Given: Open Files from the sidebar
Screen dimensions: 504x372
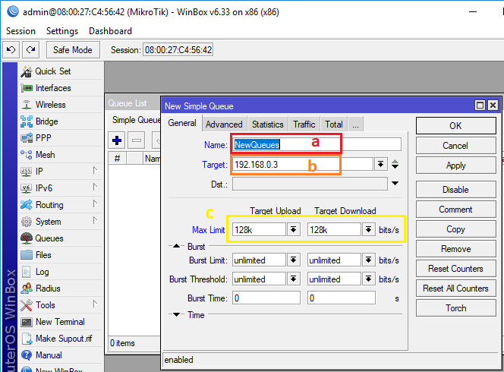Looking at the screenshot, I should coord(61,255).
